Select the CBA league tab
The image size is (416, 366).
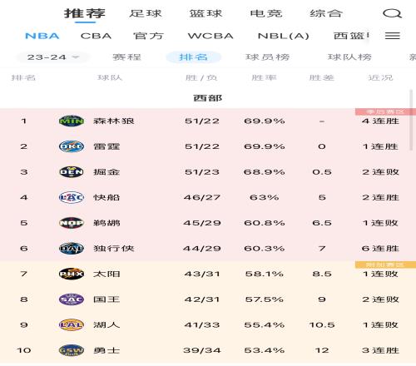tap(96, 36)
